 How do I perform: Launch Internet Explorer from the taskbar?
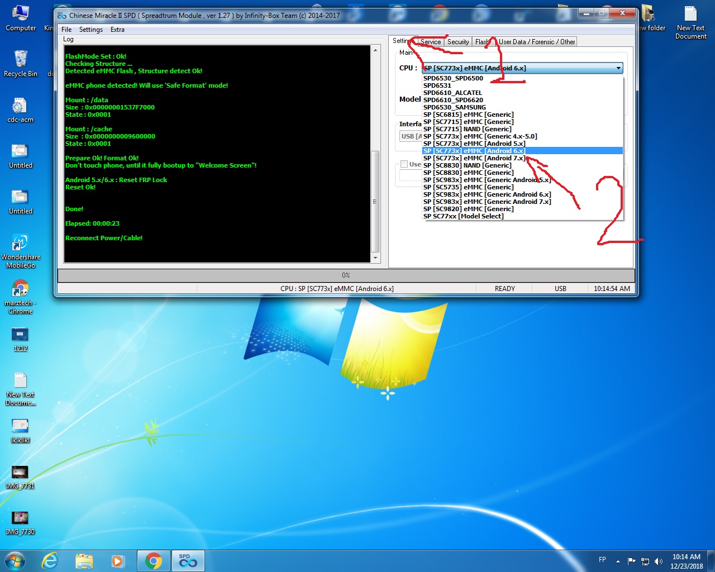50,561
